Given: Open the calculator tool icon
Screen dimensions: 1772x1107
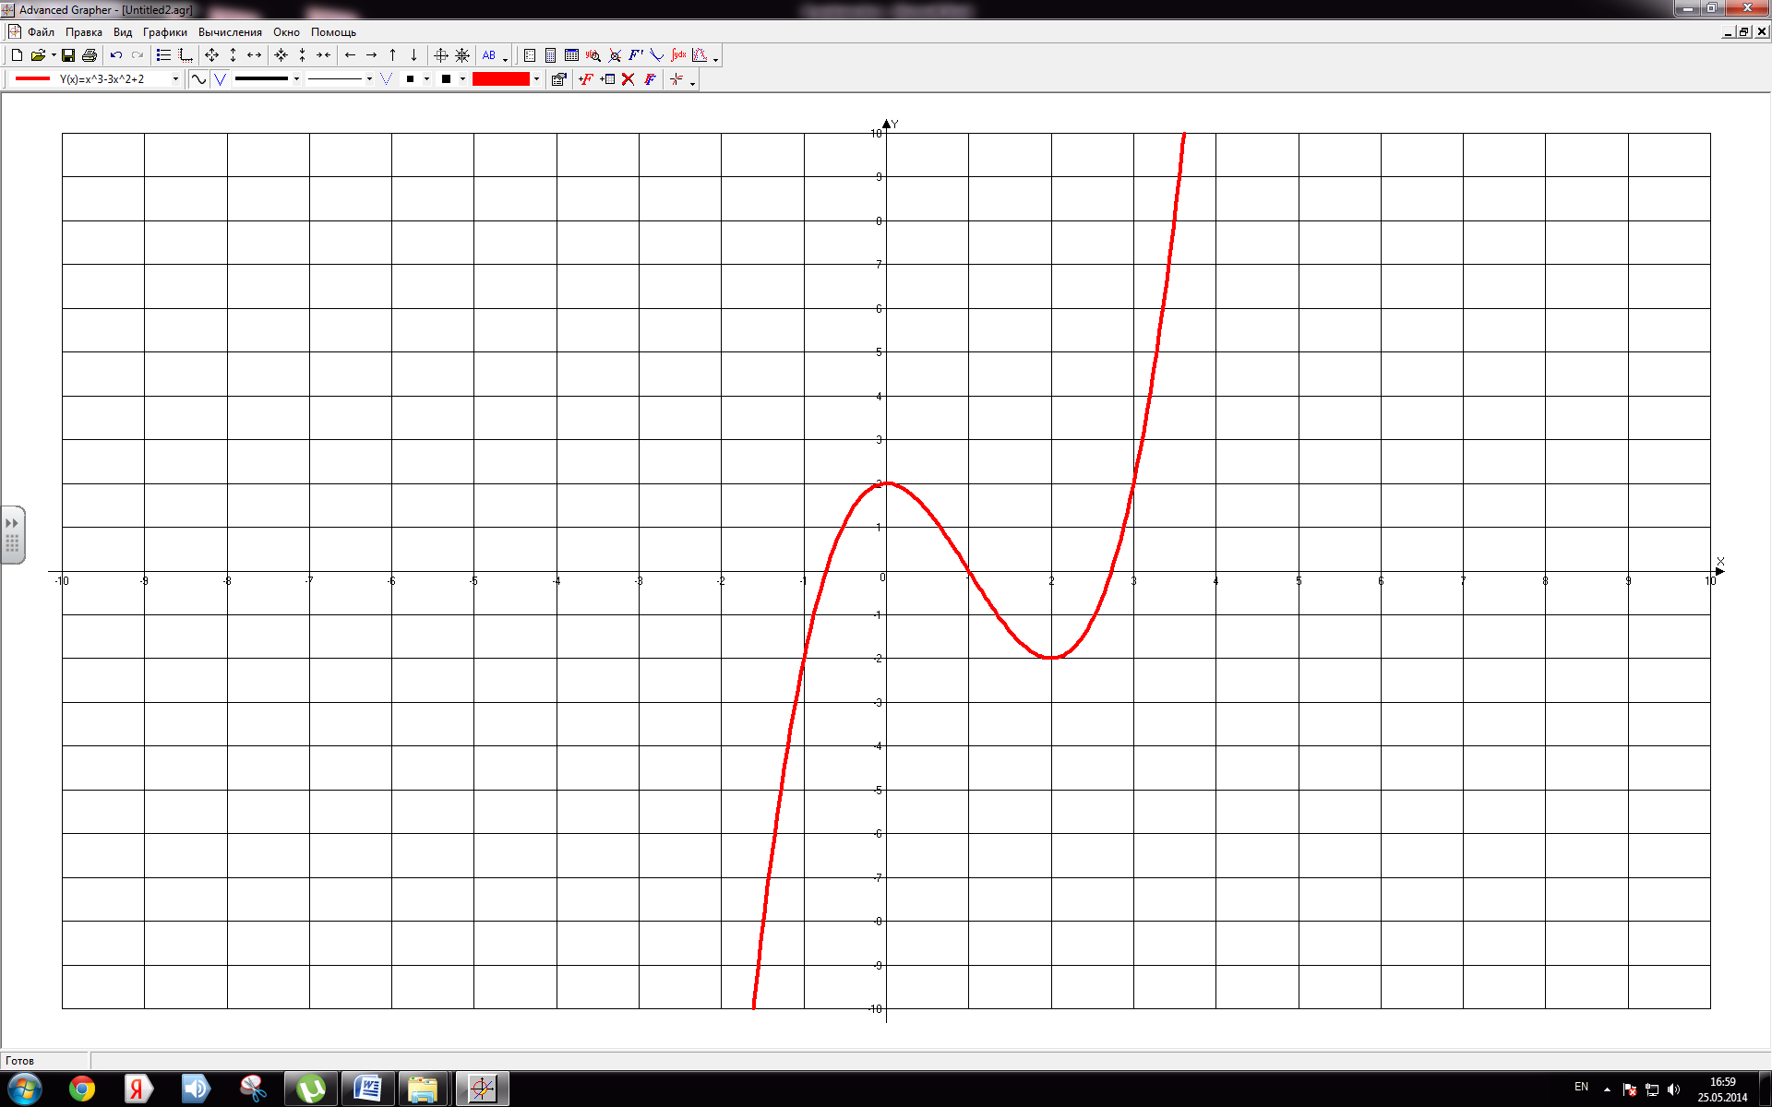Looking at the screenshot, I should [551, 55].
